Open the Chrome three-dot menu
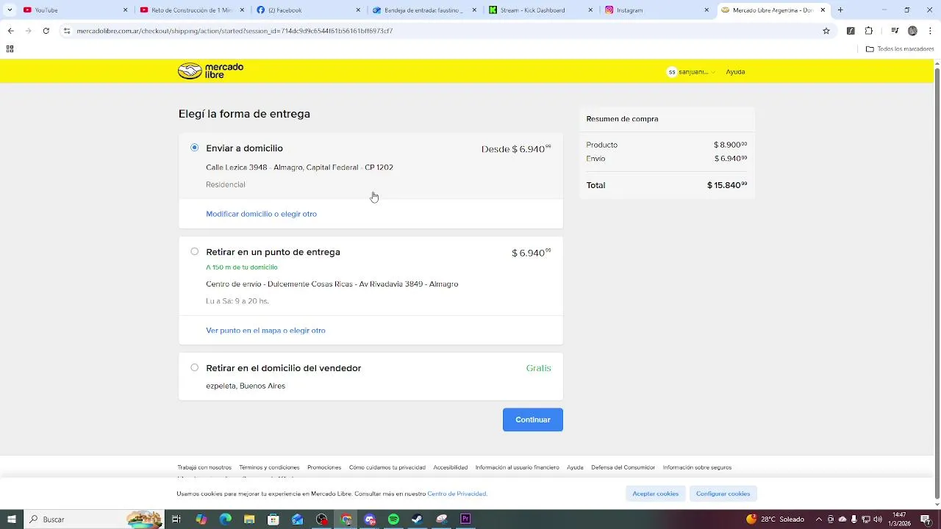Screen dimensions: 941x529 pos(931,31)
